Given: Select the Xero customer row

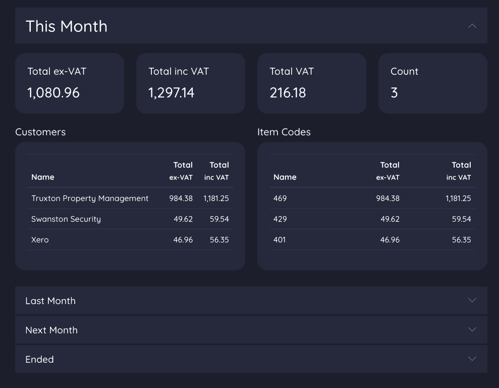Looking at the screenshot, I should pyautogui.click(x=40, y=240).
